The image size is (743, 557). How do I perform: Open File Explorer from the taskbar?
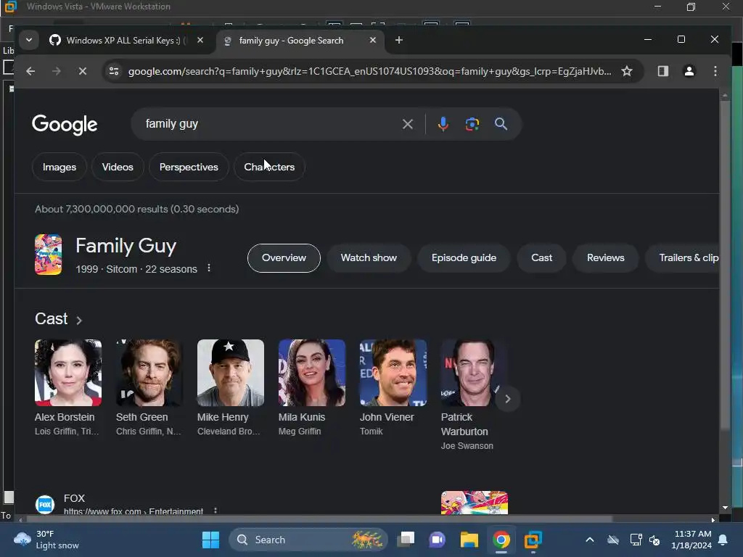(469, 540)
